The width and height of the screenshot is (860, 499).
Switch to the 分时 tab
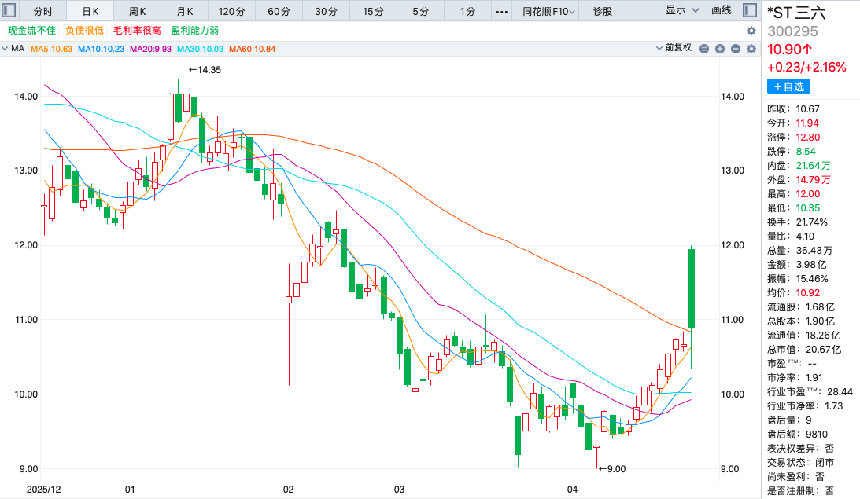click(43, 11)
